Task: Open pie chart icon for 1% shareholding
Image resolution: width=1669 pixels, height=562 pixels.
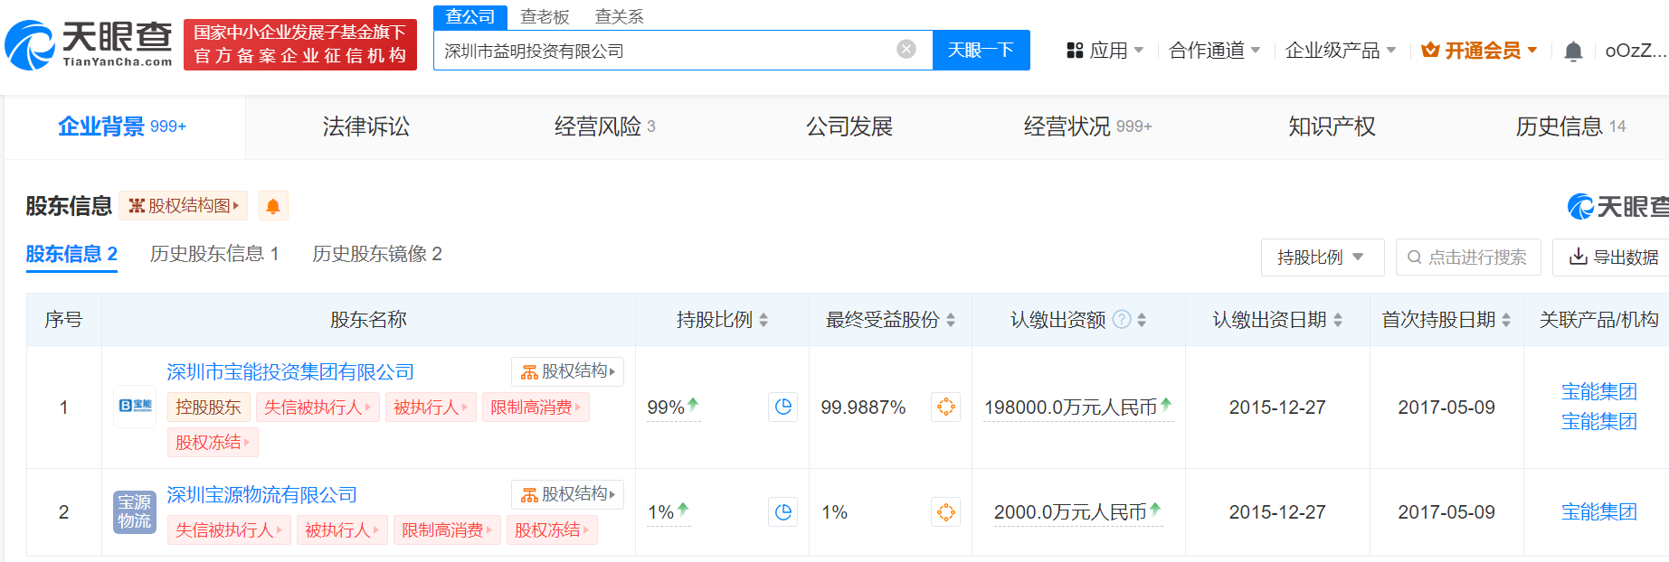Action: point(782,512)
